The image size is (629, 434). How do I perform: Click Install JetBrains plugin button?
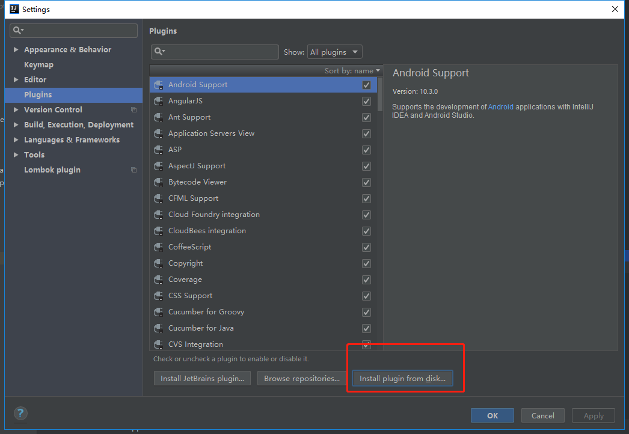pos(202,378)
